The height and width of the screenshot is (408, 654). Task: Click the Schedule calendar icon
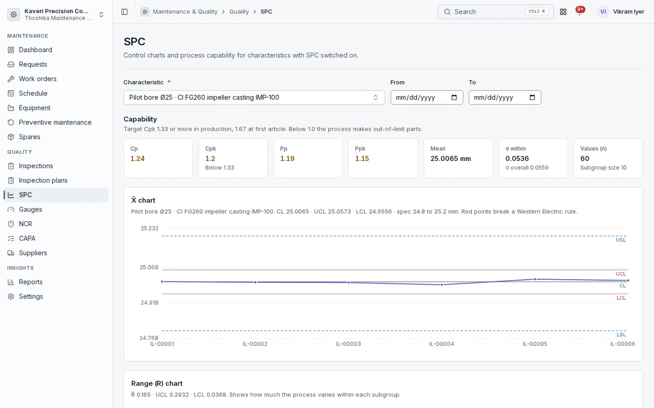pyautogui.click(x=11, y=94)
